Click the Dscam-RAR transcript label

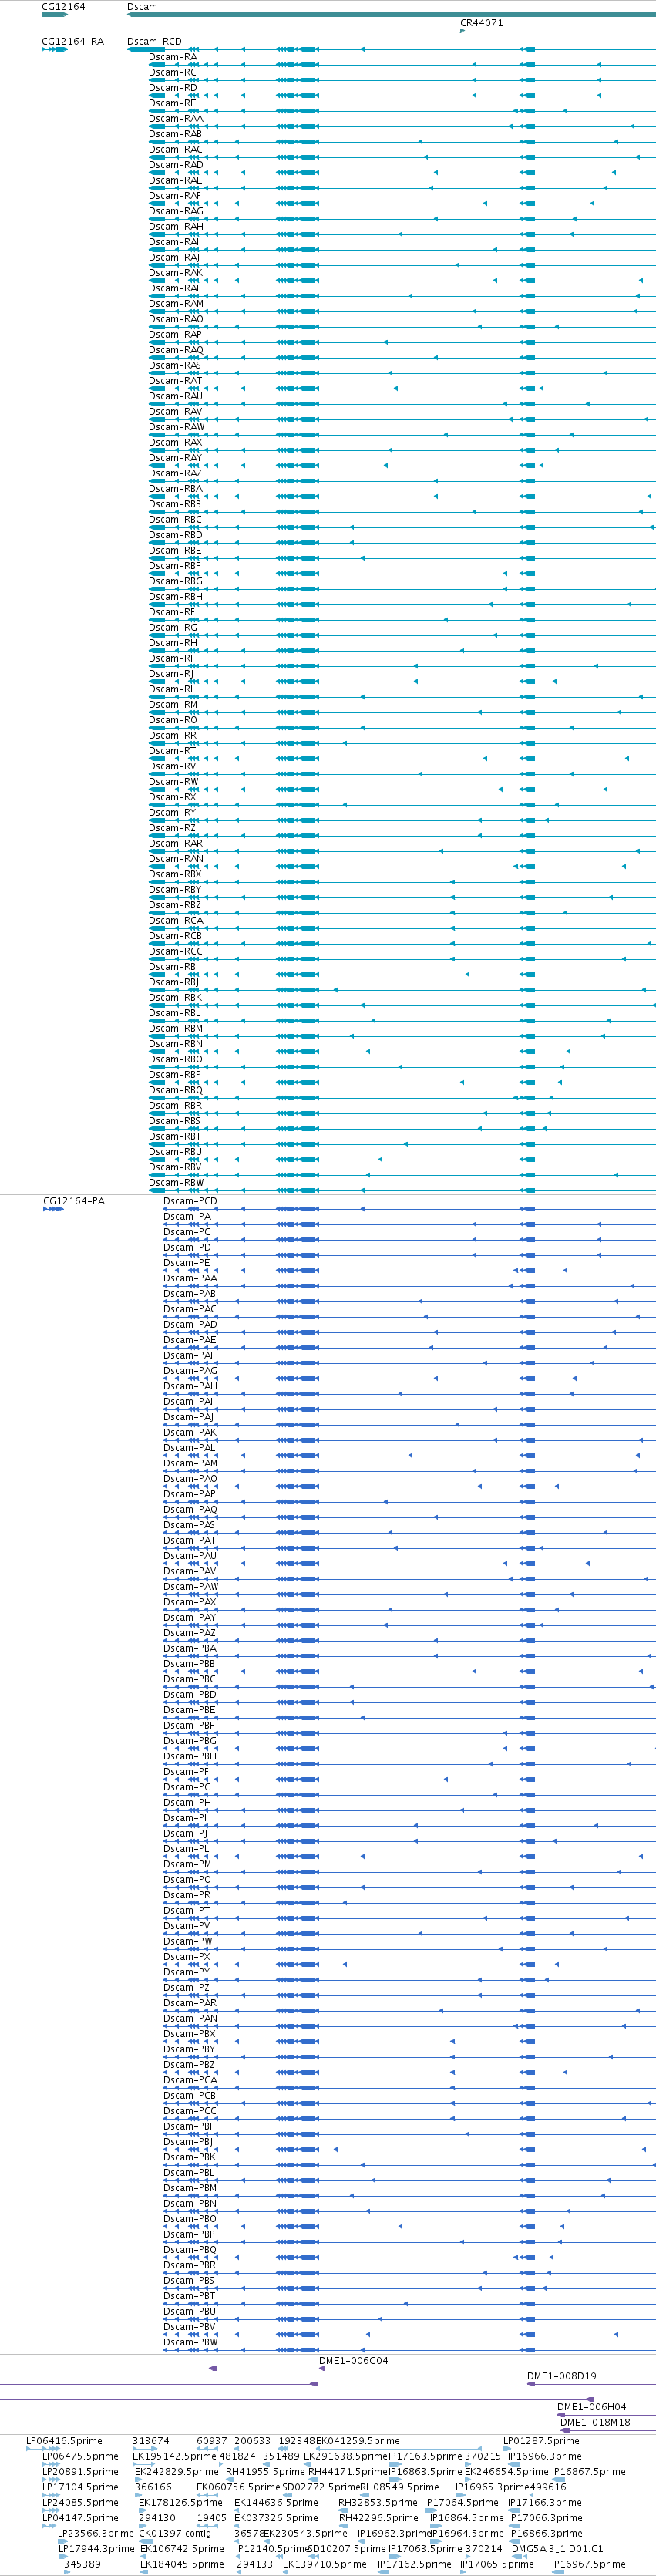tap(175, 843)
